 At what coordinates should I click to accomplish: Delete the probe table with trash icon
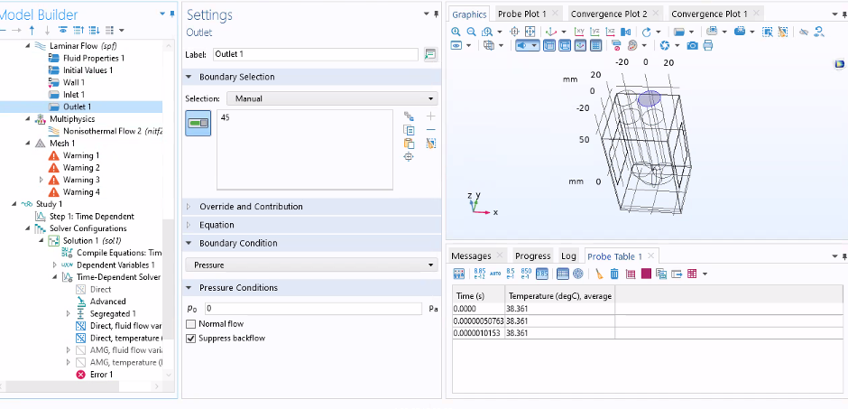pyautogui.click(x=614, y=274)
